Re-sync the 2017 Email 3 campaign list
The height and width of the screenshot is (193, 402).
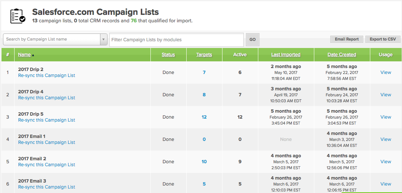point(47,187)
